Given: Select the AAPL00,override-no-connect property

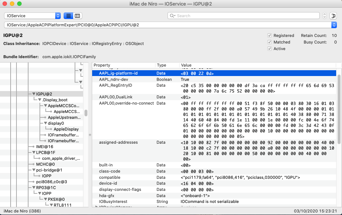Looking at the screenshot, I should (126, 103).
